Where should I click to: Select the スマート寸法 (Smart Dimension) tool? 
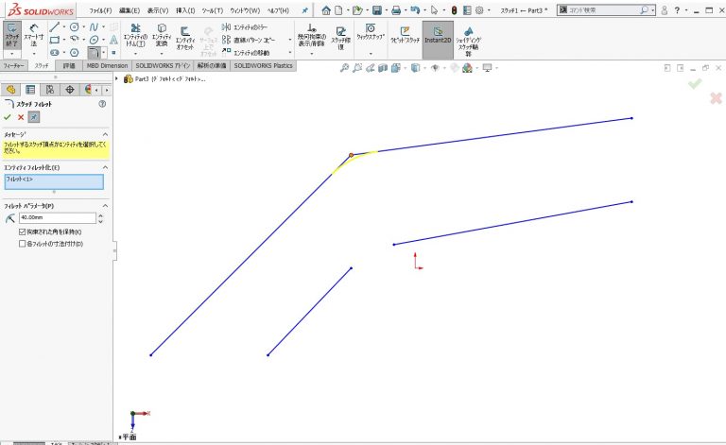tap(34, 36)
